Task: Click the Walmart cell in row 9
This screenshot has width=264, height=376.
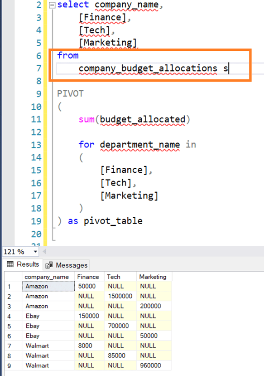Action: [48, 366]
